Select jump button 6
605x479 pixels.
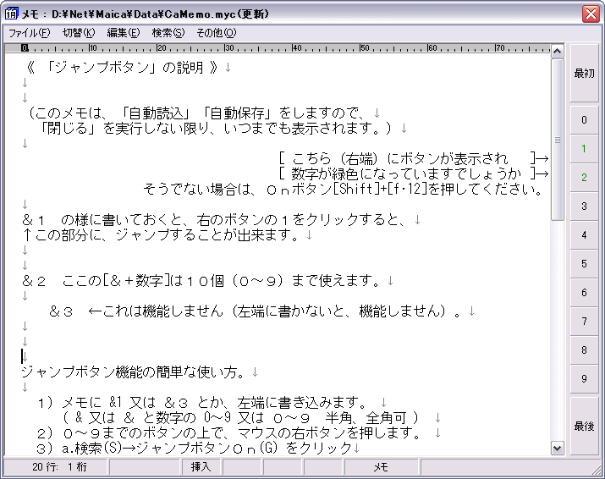point(584,293)
